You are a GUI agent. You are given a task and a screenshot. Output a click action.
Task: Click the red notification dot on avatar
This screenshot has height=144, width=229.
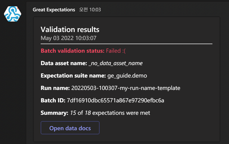click(18, 8)
